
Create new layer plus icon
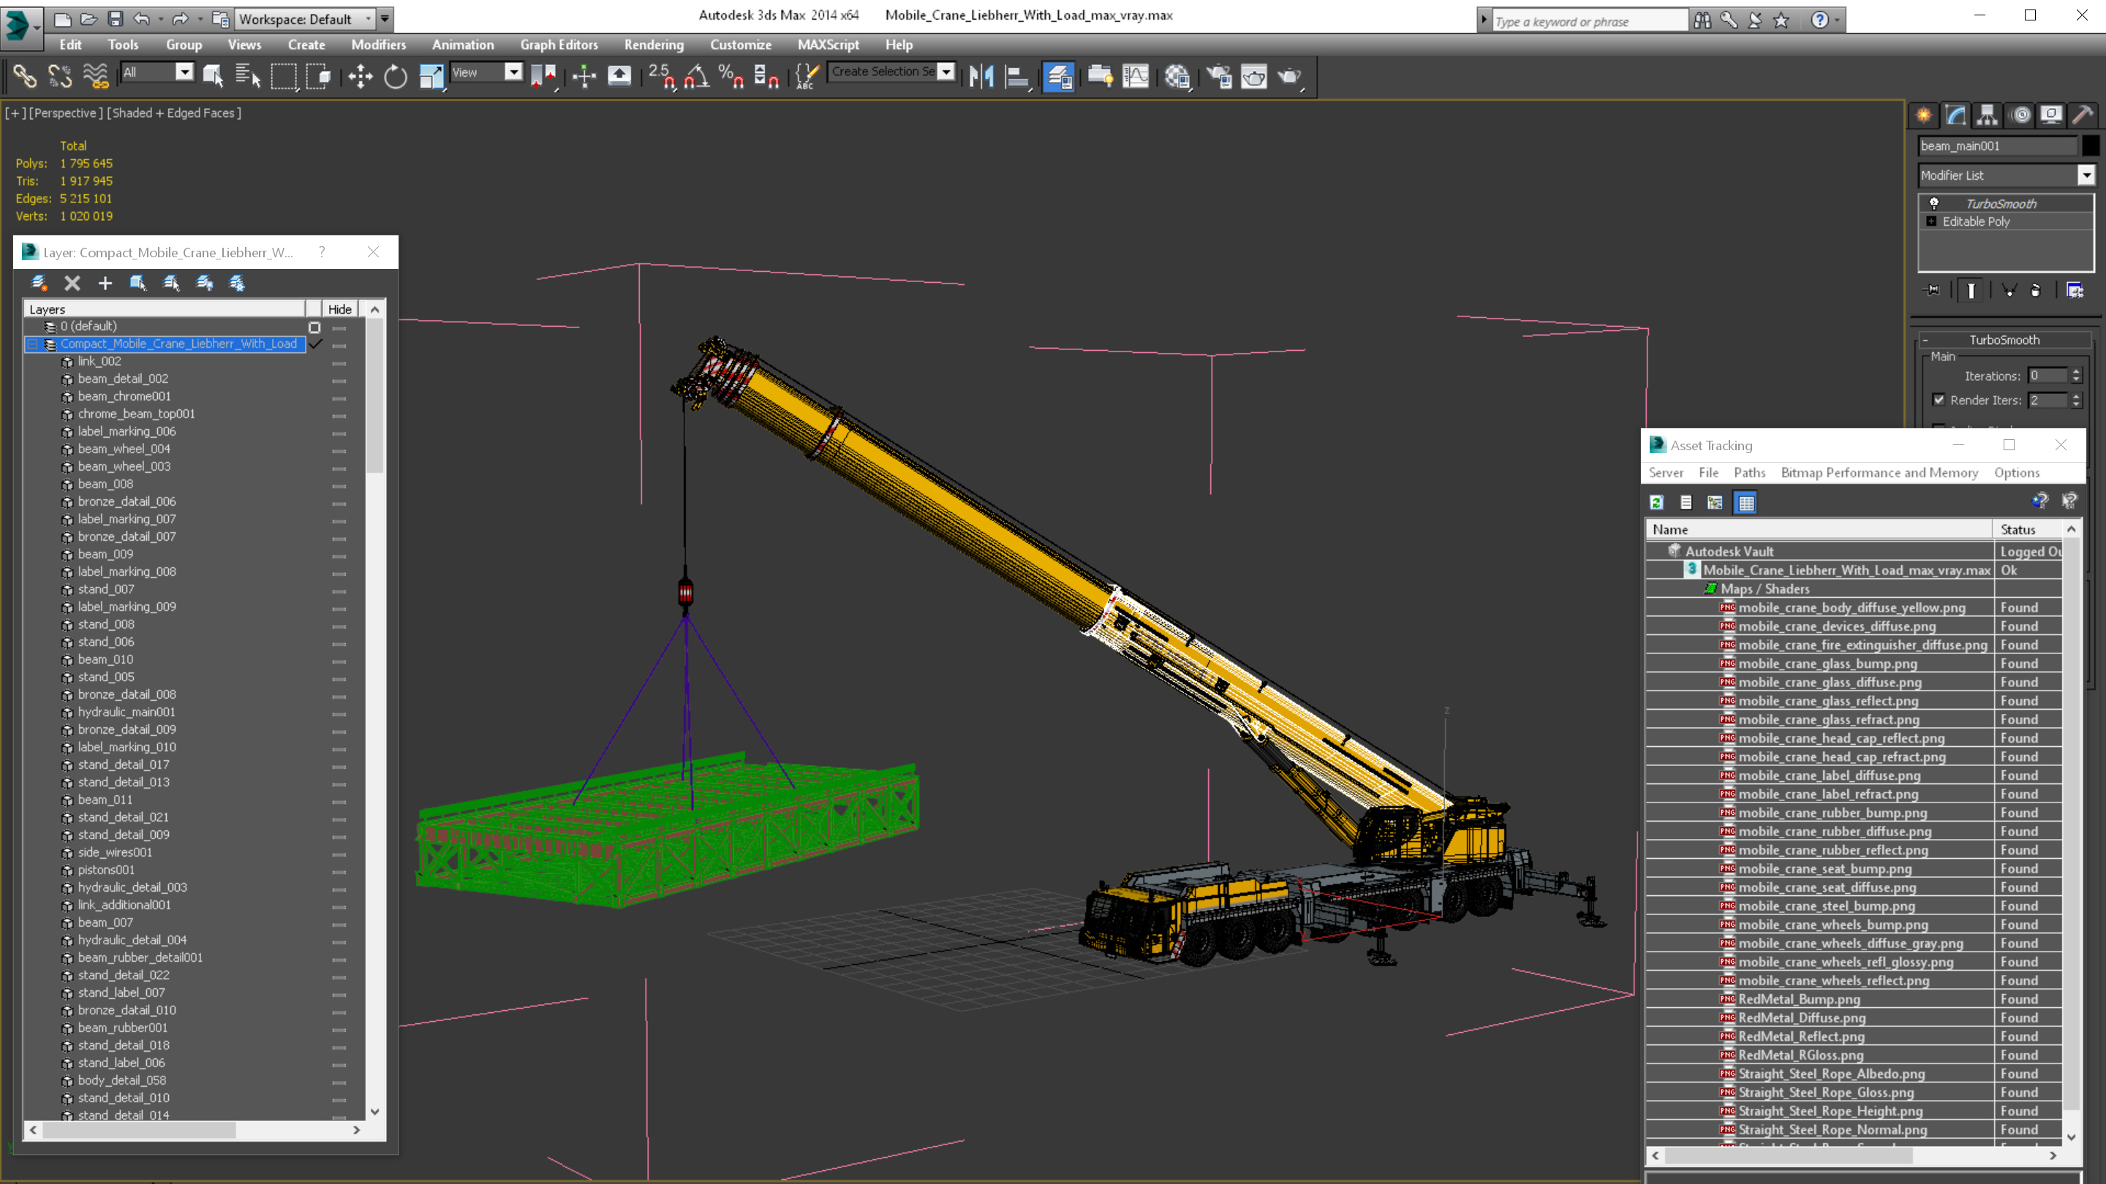pos(105,283)
